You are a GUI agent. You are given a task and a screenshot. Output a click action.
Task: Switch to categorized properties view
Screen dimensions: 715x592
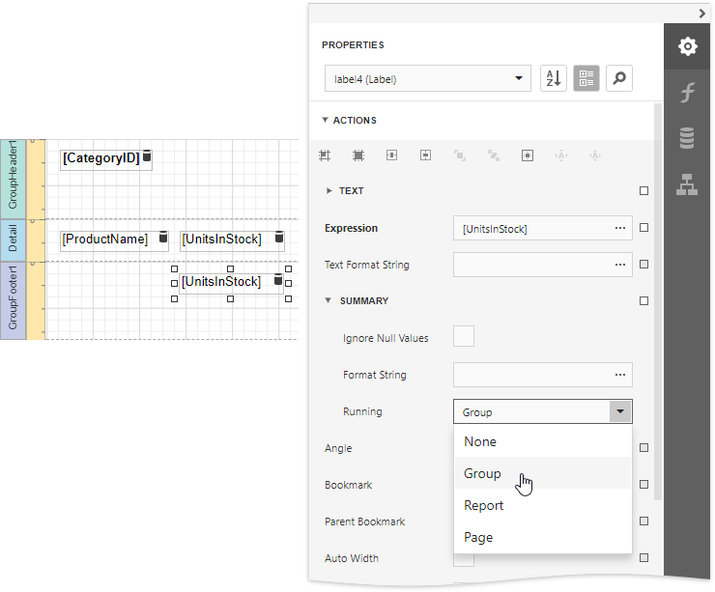[586, 79]
